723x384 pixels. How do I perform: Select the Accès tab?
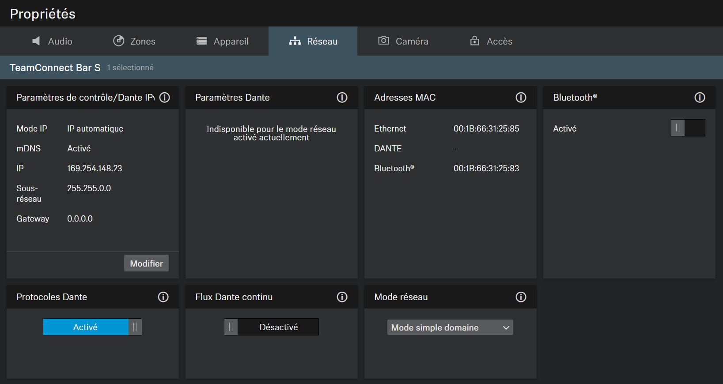tap(491, 41)
